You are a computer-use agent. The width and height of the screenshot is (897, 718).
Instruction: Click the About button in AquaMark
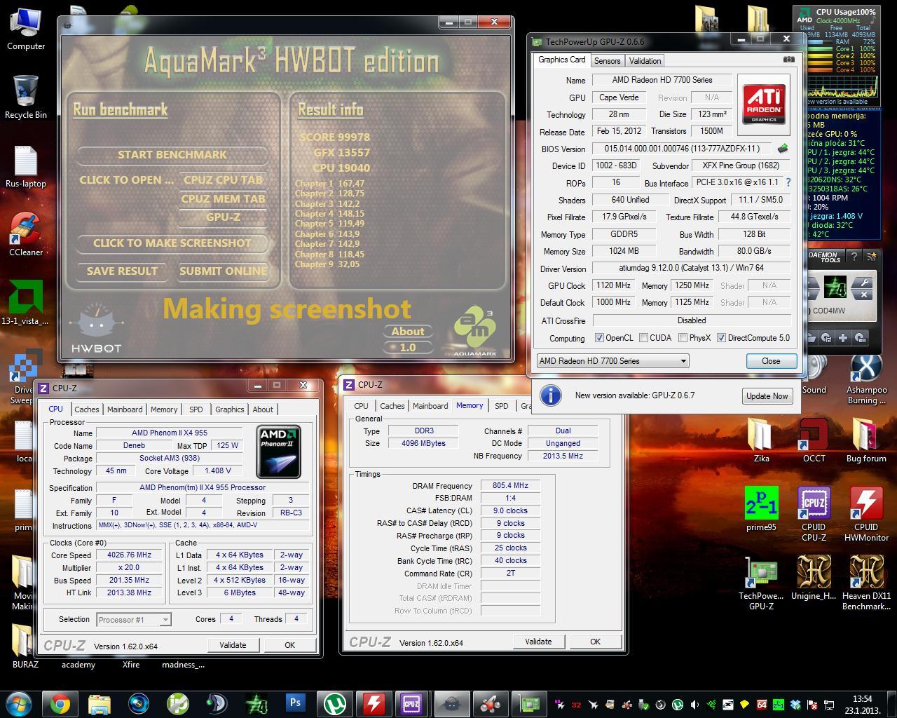click(x=408, y=332)
